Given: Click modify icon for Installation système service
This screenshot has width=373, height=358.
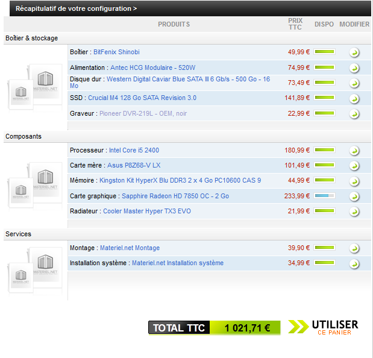Looking at the screenshot, I should click(354, 263).
